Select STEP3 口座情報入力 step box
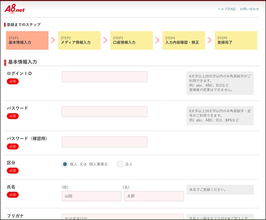Viewport: 266px width, 220px height. [131, 40]
